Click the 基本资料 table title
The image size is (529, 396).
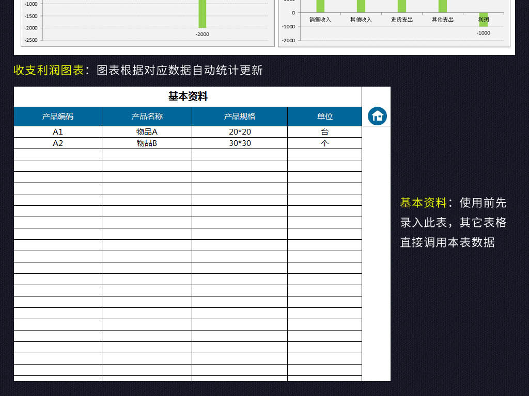pos(188,96)
